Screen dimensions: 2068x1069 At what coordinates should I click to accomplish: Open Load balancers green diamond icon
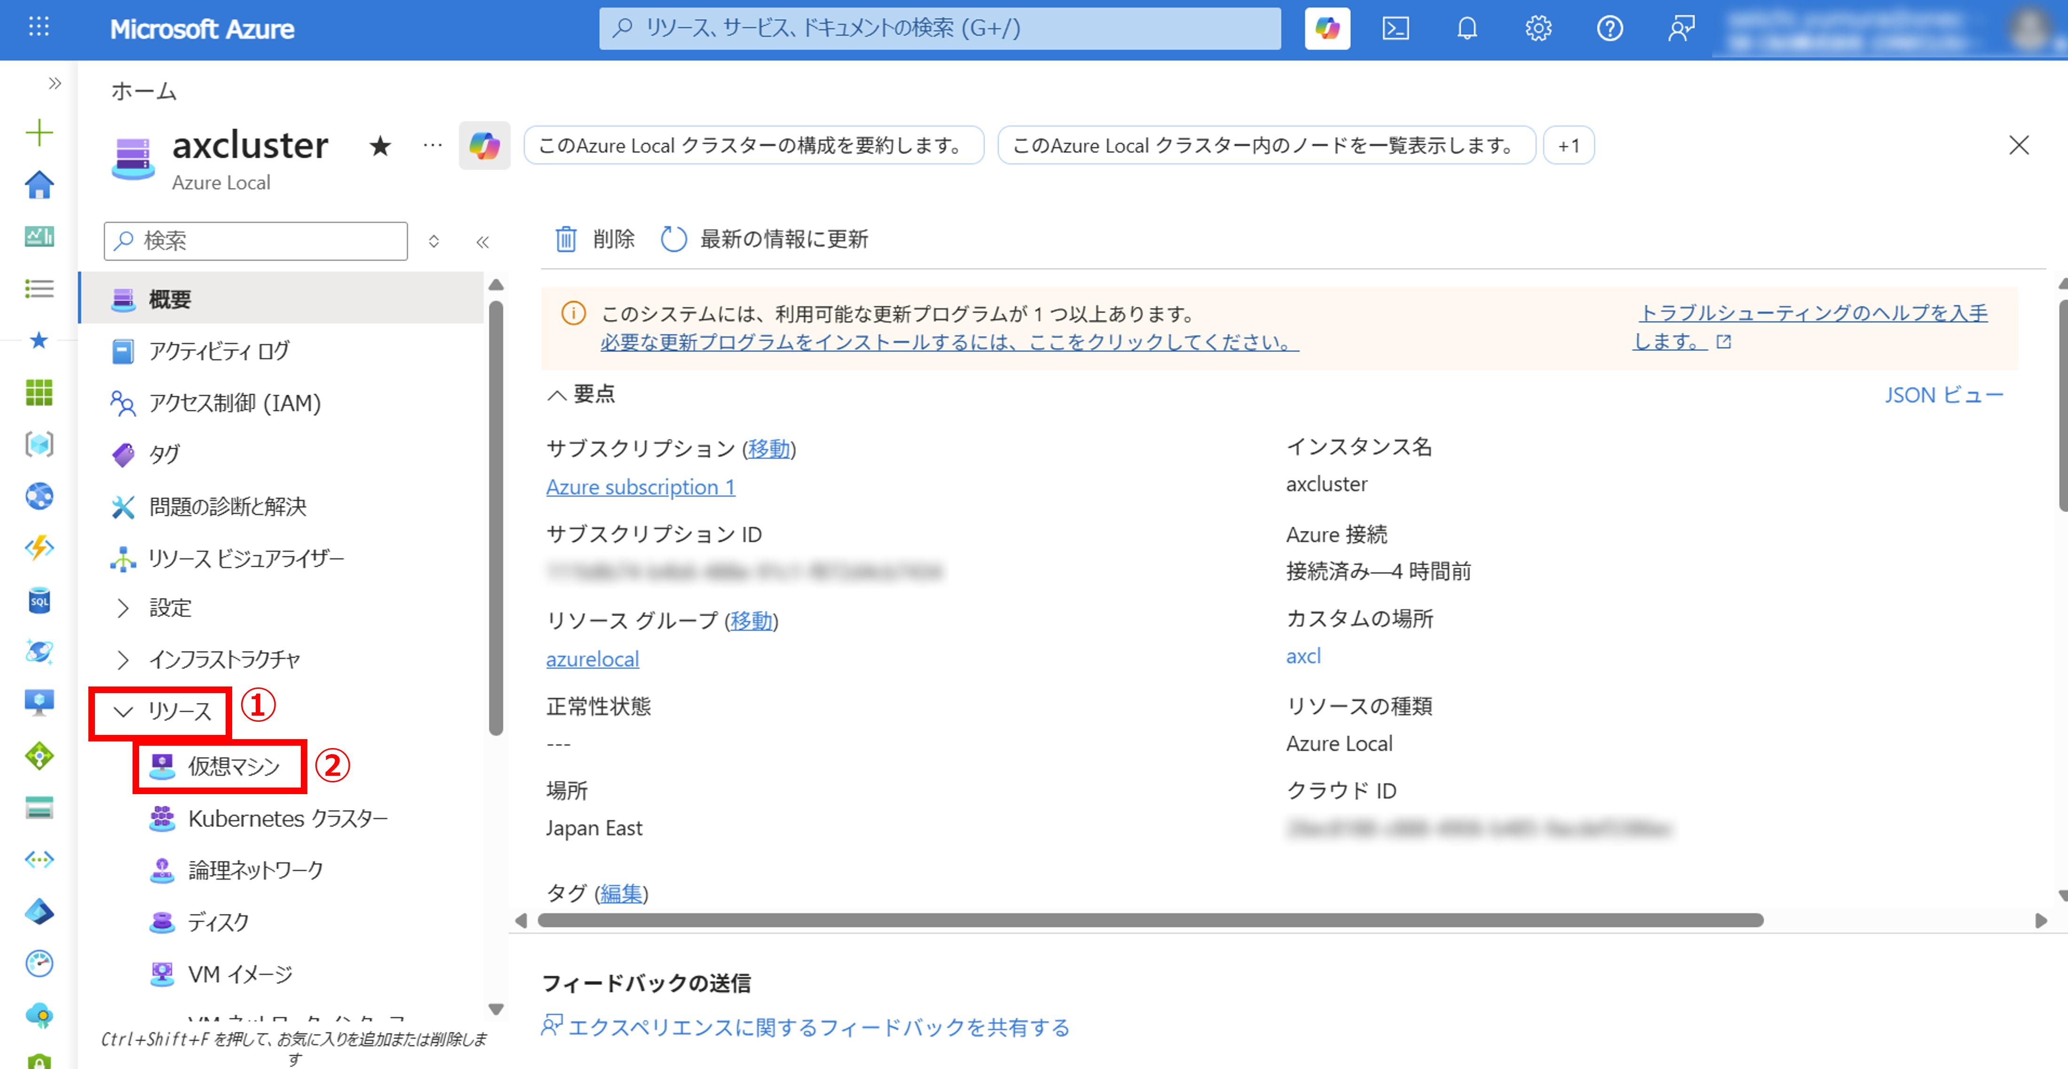pyautogui.click(x=39, y=756)
